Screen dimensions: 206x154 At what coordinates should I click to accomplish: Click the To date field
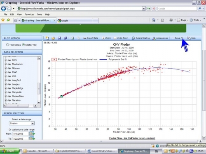click(21, 138)
